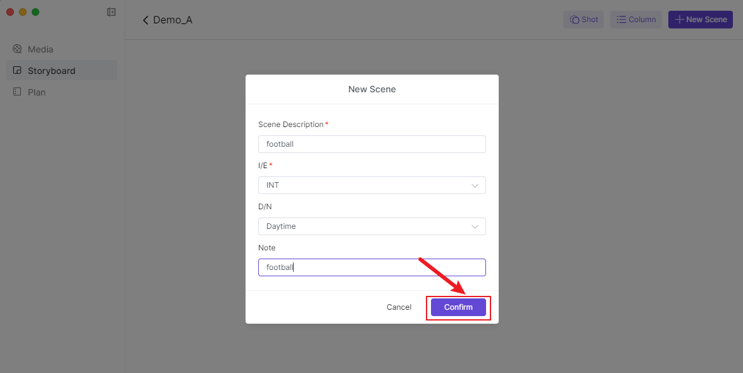This screenshot has height=373, width=743.
Task: Open the Media section
Action: click(41, 49)
